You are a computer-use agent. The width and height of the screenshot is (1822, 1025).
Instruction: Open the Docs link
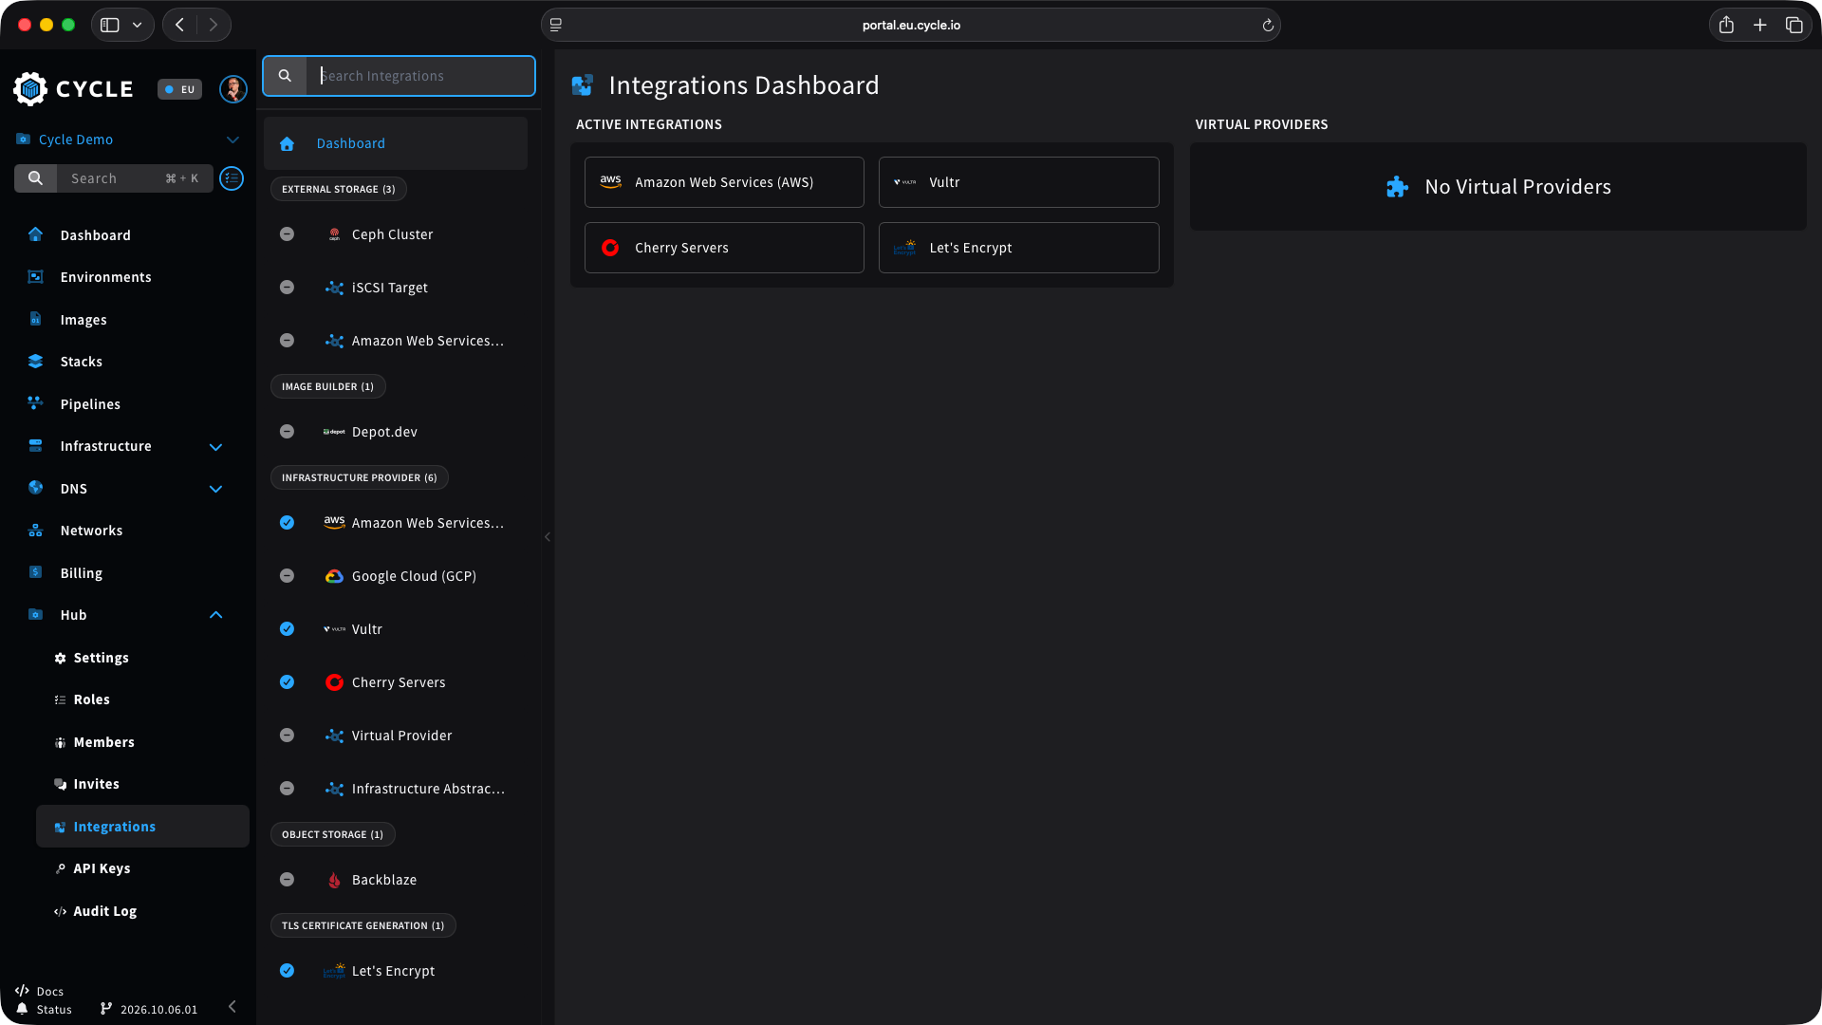40,991
